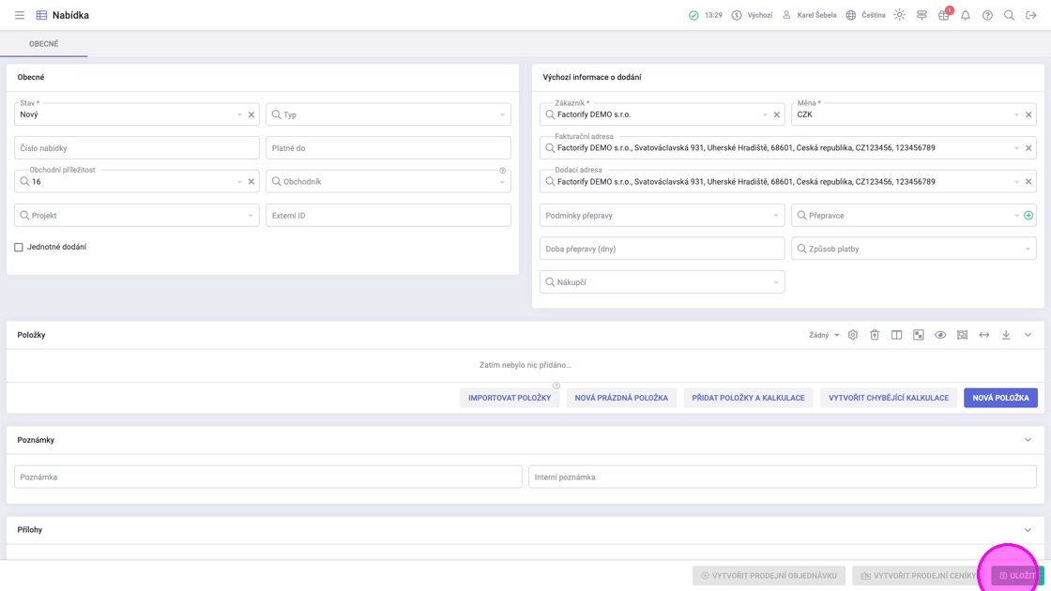Click the notifications bell icon
The width and height of the screenshot is (1051, 591).
pos(965,15)
